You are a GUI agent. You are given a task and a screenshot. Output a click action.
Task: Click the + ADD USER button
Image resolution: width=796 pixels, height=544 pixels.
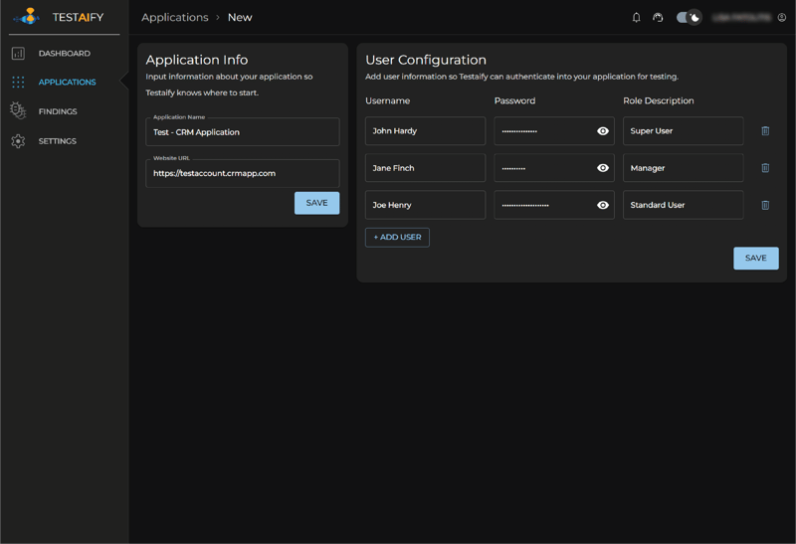[397, 237]
